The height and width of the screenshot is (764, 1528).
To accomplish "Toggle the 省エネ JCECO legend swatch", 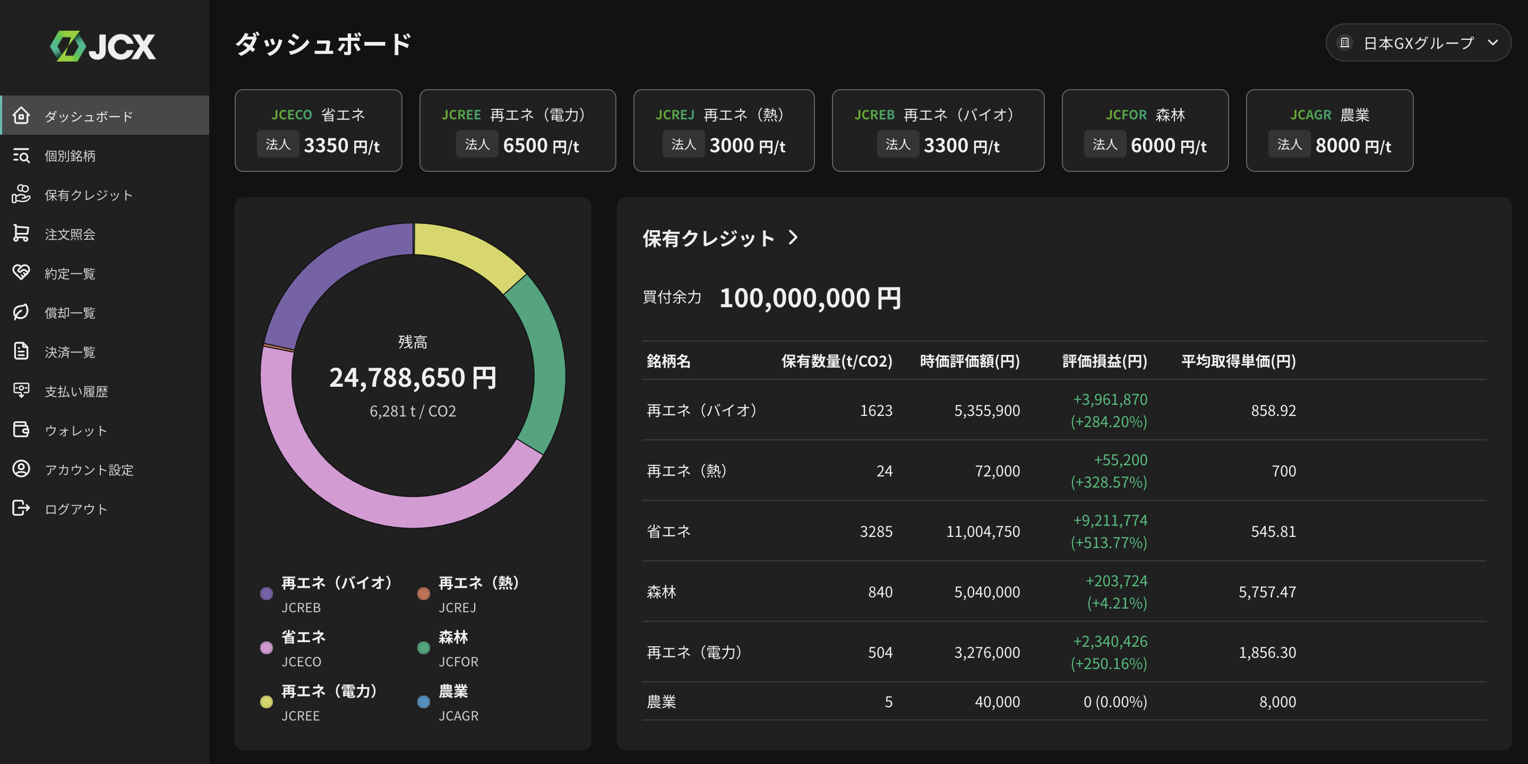I will [267, 648].
